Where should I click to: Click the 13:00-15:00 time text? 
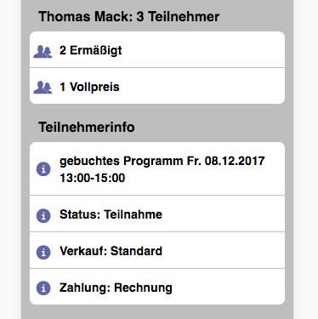pyautogui.click(x=93, y=178)
